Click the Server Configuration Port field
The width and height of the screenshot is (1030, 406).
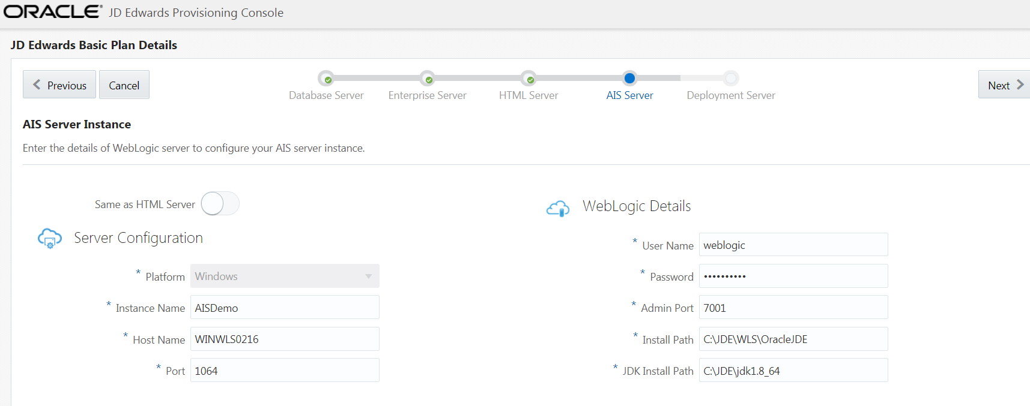(285, 370)
